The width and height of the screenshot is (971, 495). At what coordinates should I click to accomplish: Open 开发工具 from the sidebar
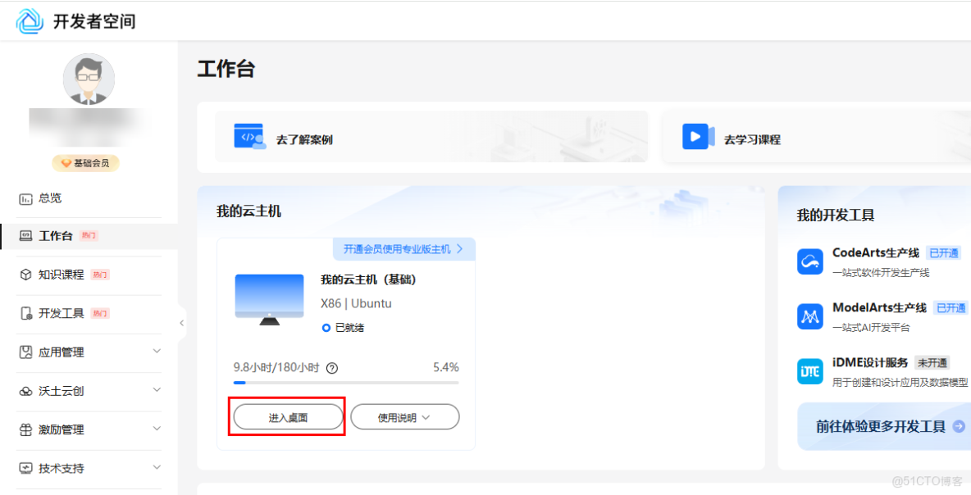[x=59, y=314]
